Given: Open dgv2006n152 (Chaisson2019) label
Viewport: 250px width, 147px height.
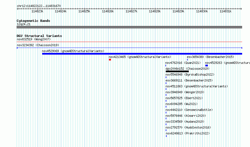Looking at the screenshot, I should click(187, 69).
